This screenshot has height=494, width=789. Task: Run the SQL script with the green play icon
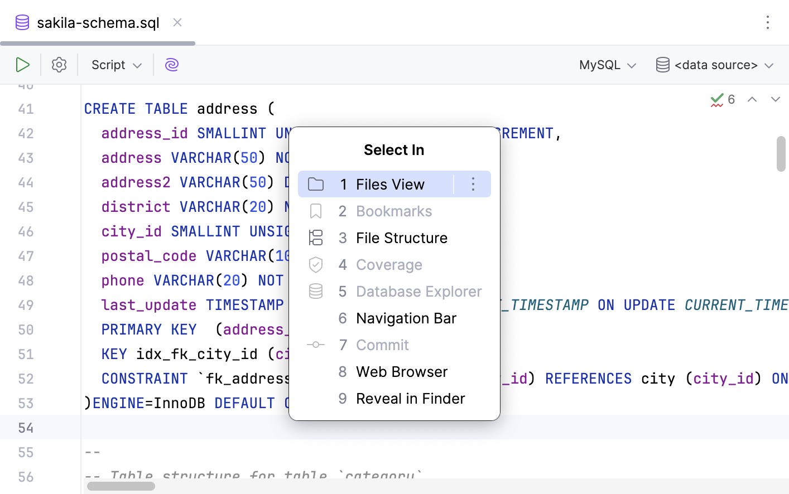[x=22, y=65]
